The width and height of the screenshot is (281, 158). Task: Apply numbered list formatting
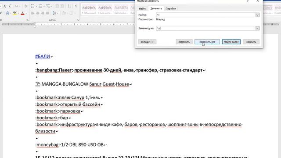coord(40,6)
